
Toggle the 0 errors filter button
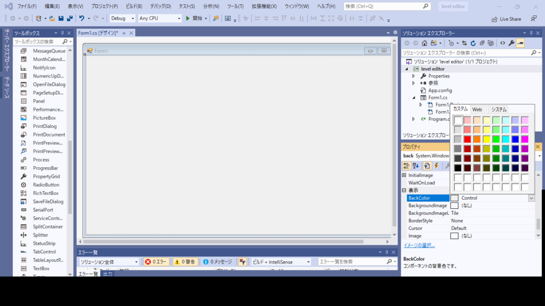(156, 262)
